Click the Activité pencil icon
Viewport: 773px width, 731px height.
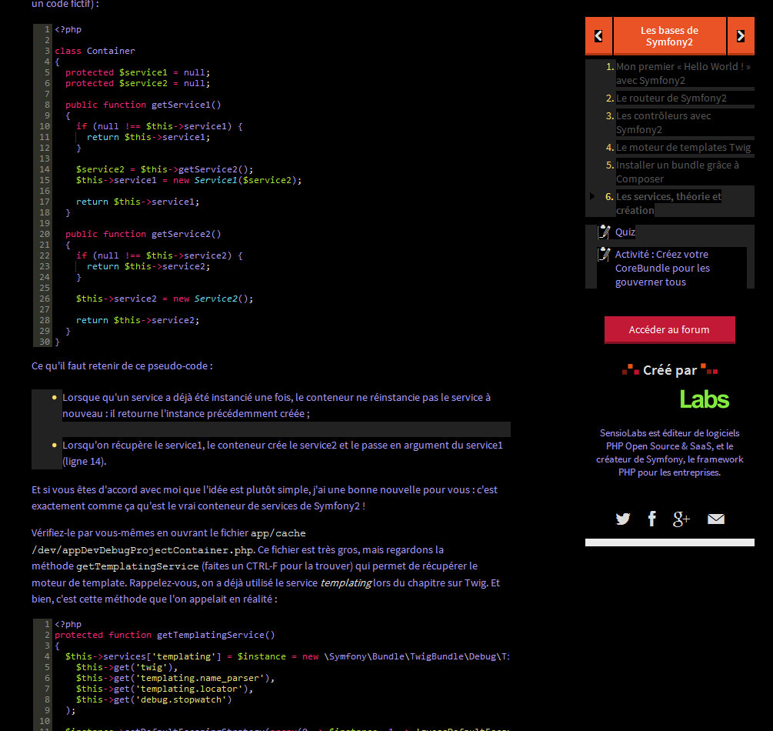click(604, 255)
